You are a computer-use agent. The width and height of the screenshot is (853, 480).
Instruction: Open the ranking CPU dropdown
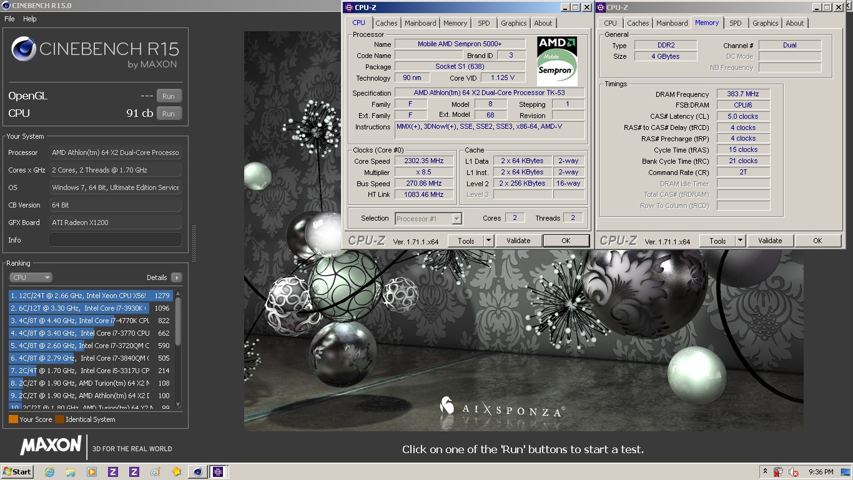(x=31, y=277)
